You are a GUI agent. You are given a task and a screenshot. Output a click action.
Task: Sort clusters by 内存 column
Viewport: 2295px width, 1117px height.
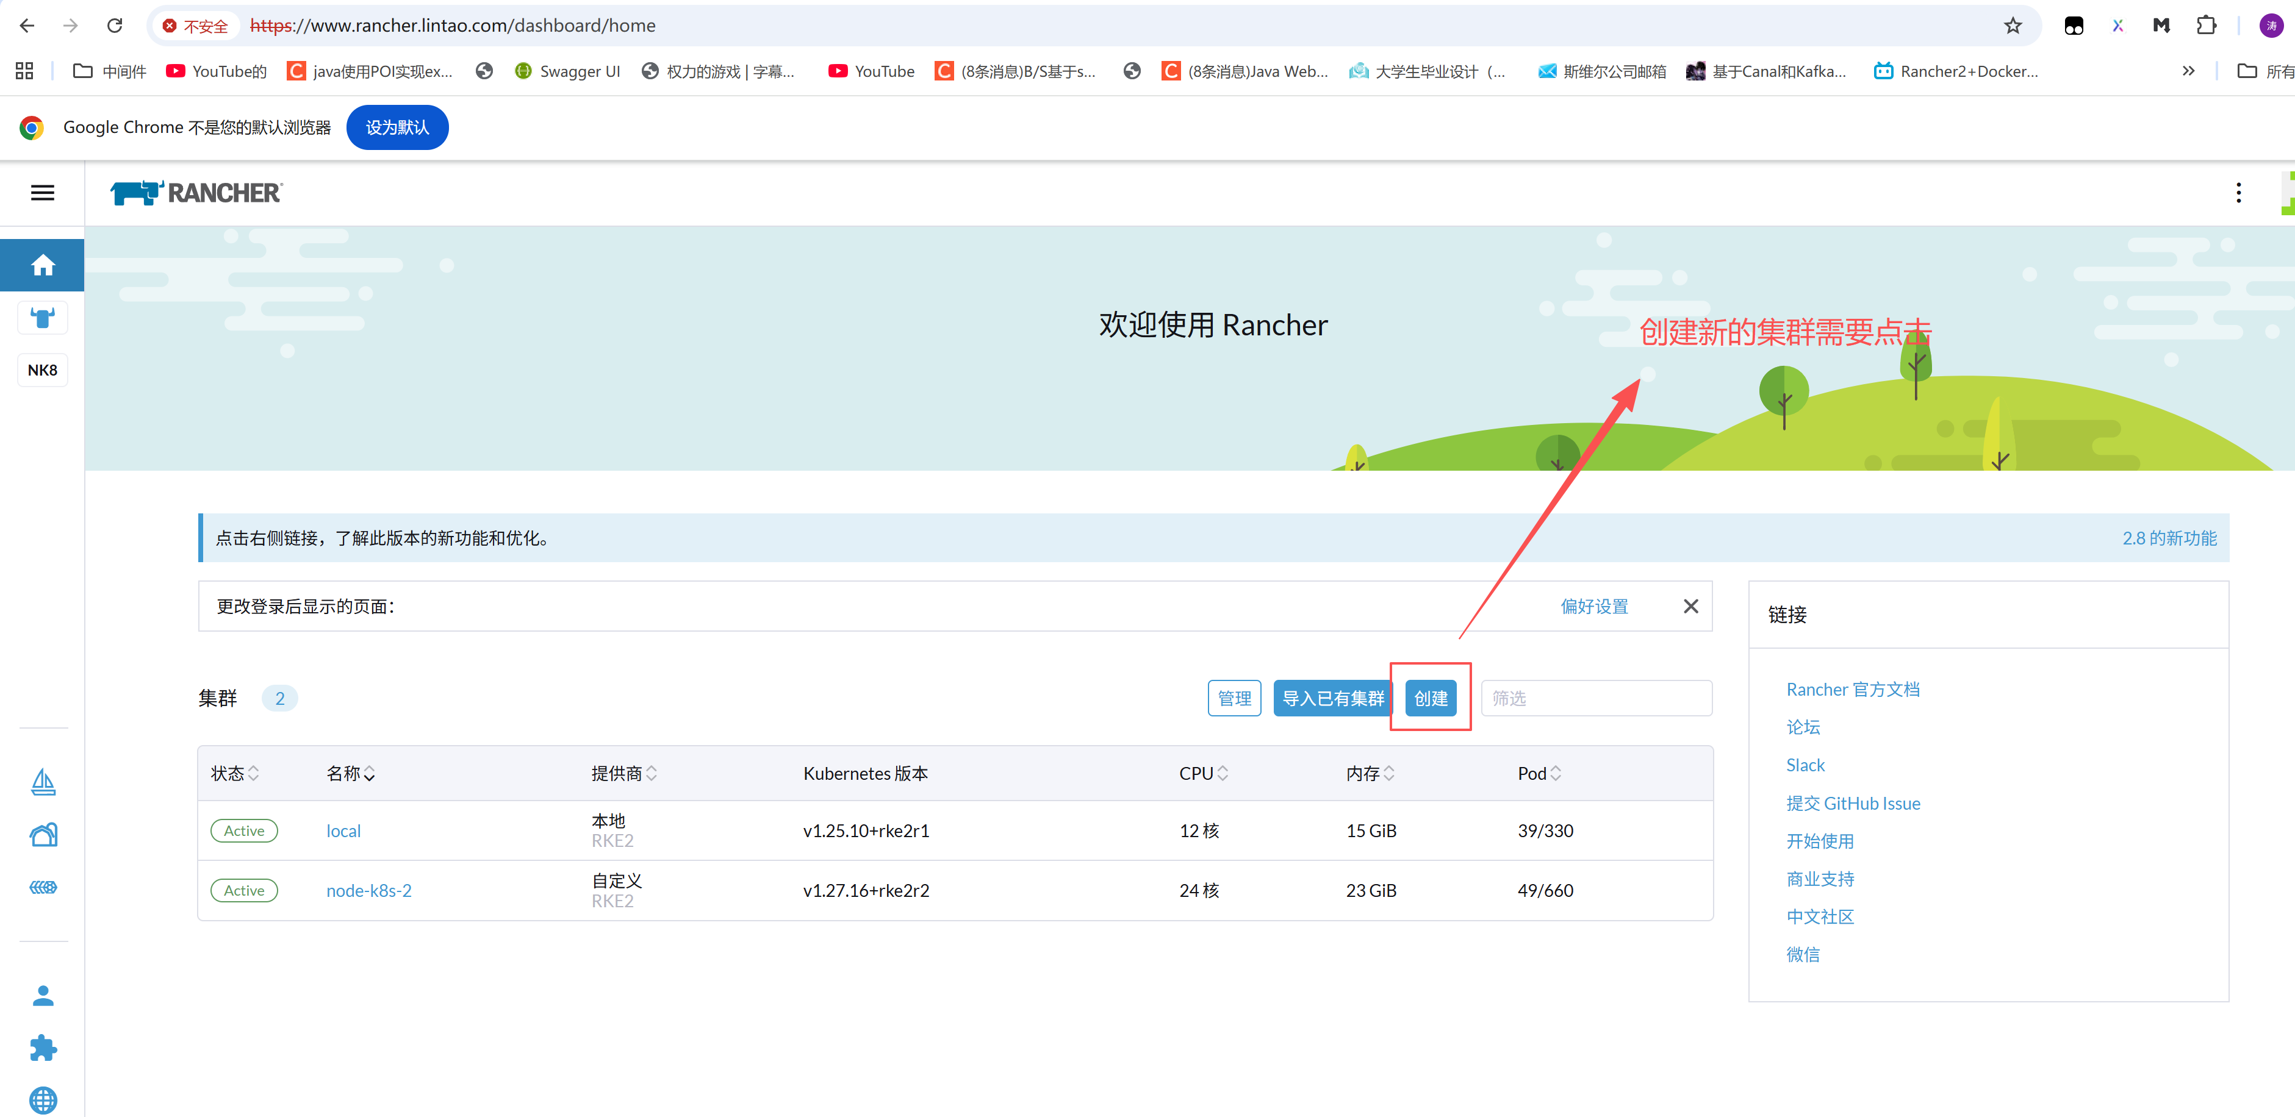pos(1370,773)
